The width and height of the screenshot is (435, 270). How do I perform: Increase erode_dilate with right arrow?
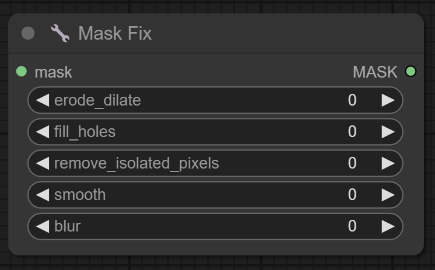point(388,100)
